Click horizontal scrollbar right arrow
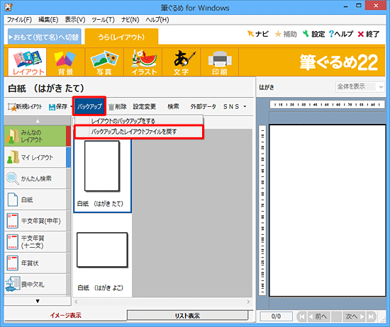Screen dimensions: 390x327 [248, 302]
